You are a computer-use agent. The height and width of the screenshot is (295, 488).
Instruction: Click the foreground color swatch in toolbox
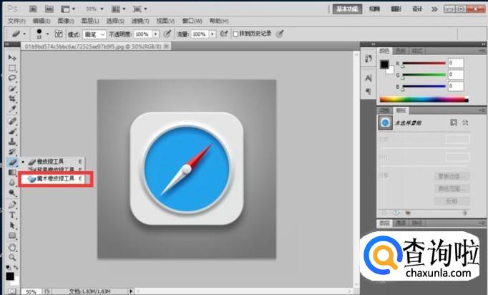[x=10, y=276]
